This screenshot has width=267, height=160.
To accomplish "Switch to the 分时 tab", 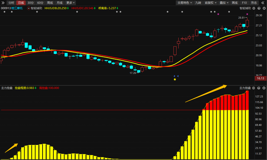I will tap(11, 3).
